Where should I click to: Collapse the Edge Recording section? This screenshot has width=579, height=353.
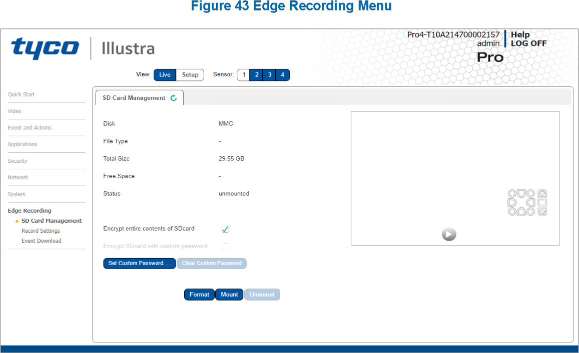coord(29,210)
